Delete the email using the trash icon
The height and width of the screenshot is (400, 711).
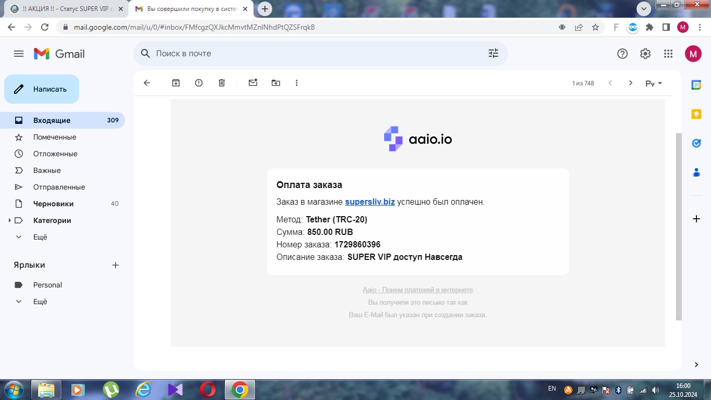pyautogui.click(x=222, y=83)
